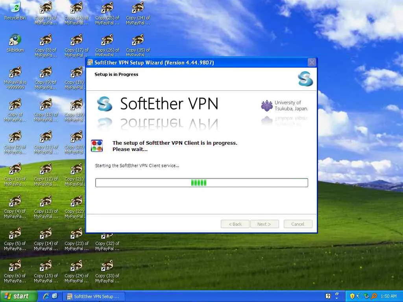Click the greyed-out Back button
This screenshot has height=302, width=403.
[235, 224]
